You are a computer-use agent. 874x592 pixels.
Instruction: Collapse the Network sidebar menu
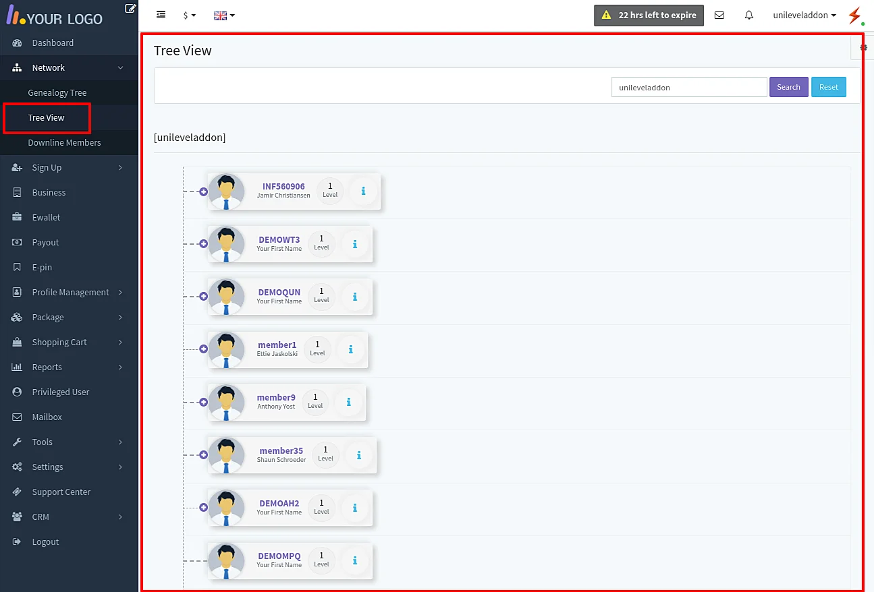69,67
